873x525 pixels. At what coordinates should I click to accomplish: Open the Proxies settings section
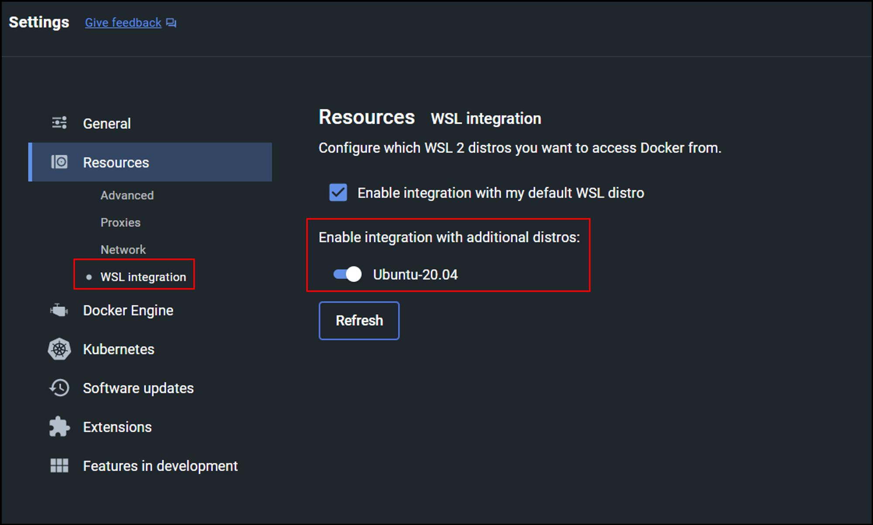tap(120, 222)
